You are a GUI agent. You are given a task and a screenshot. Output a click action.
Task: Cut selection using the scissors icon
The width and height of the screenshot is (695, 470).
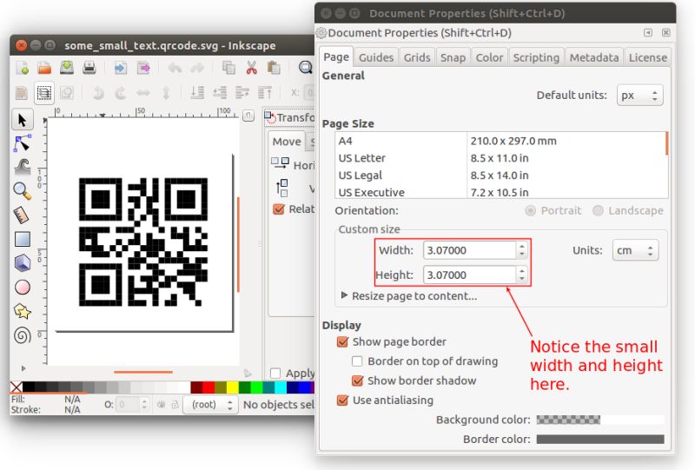pyautogui.click(x=251, y=68)
